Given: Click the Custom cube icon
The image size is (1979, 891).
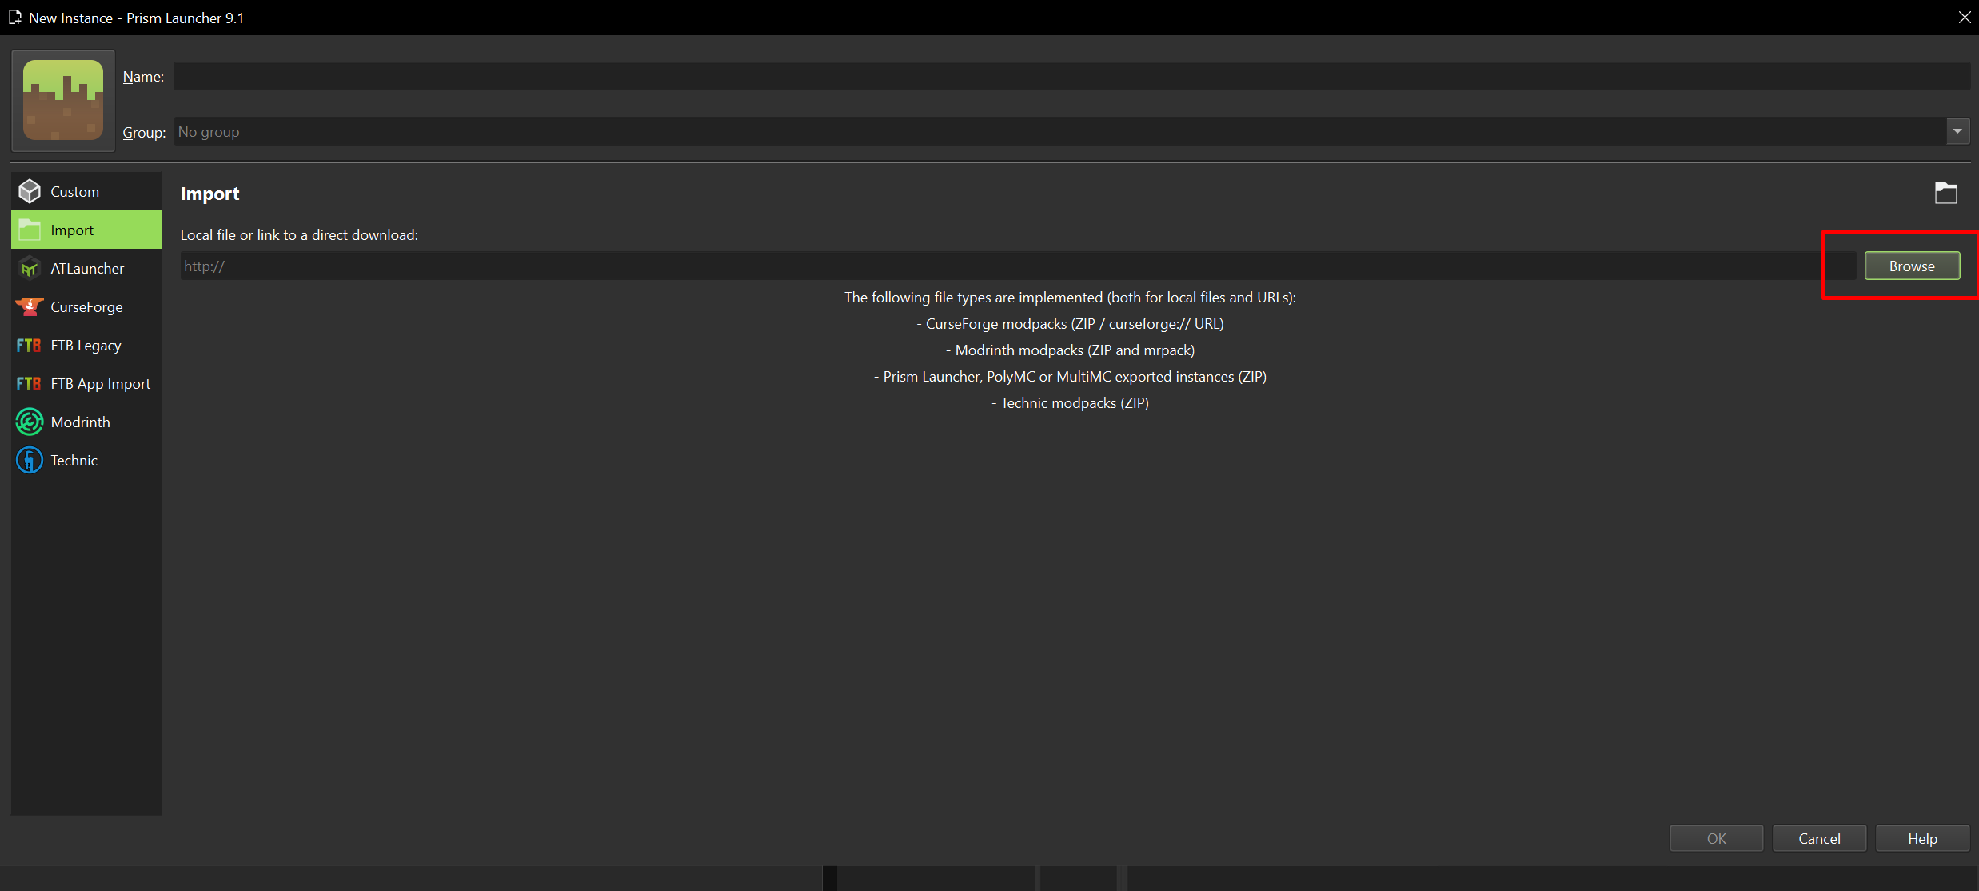Looking at the screenshot, I should coord(30,191).
